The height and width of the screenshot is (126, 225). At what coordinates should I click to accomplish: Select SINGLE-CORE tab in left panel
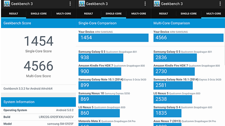[x=39, y=14]
